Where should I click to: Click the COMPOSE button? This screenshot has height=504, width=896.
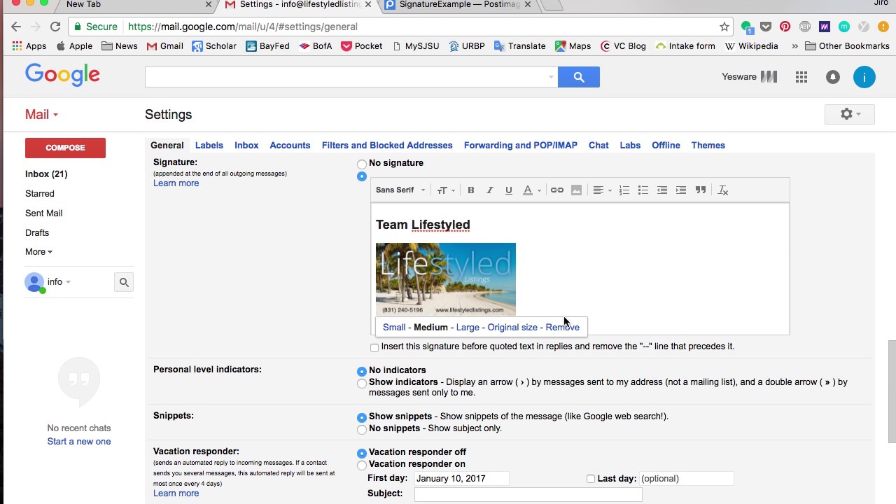tap(65, 148)
